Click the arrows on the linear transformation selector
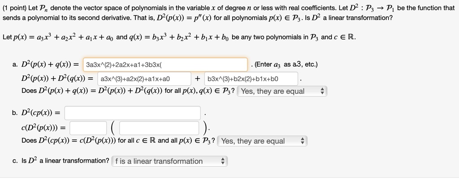The image size is (459, 180). click(x=223, y=161)
